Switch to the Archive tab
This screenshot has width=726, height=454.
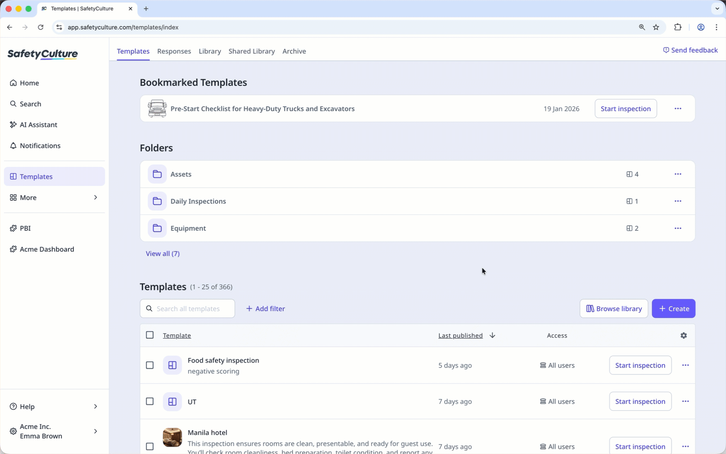point(294,51)
